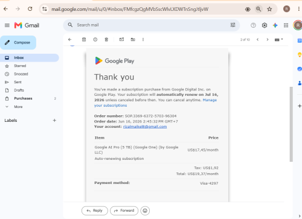
Task: Reply to this email
Action: [95, 211]
